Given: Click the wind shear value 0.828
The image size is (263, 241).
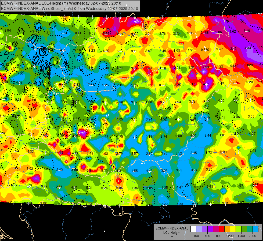Looking at the screenshot, I should tap(248, 65).
